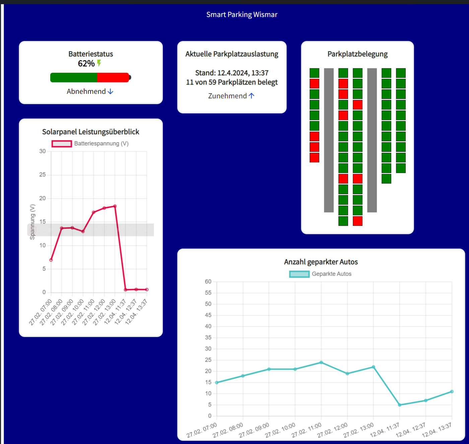Image resolution: width=469 pixels, height=444 pixels.
Task: Click the lowest parked cars point at 12.04. 11:37
Action: 400,405
